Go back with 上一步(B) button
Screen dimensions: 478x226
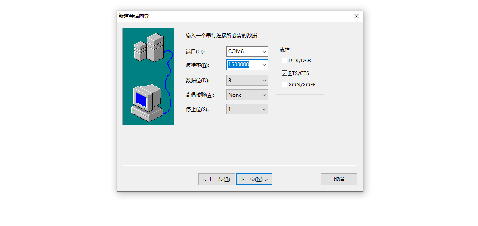pos(216,179)
